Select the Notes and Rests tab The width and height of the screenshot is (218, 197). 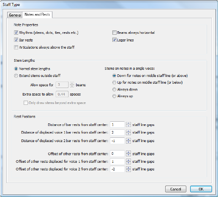(37, 14)
